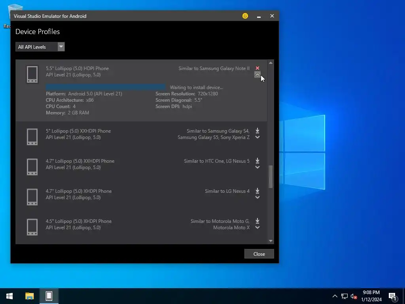Select the 4.7" Lollipop (5.0) XXHDPI Phone title

80,161
